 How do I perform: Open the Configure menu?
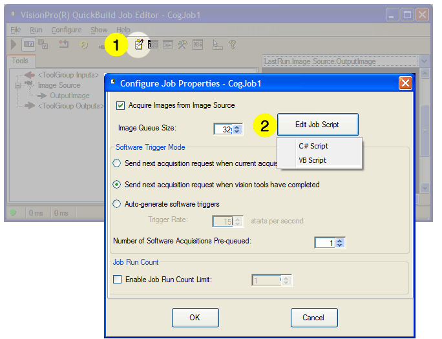pyautogui.click(x=67, y=30)
